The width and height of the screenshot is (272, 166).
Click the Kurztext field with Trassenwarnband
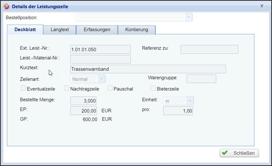(148, 69)
